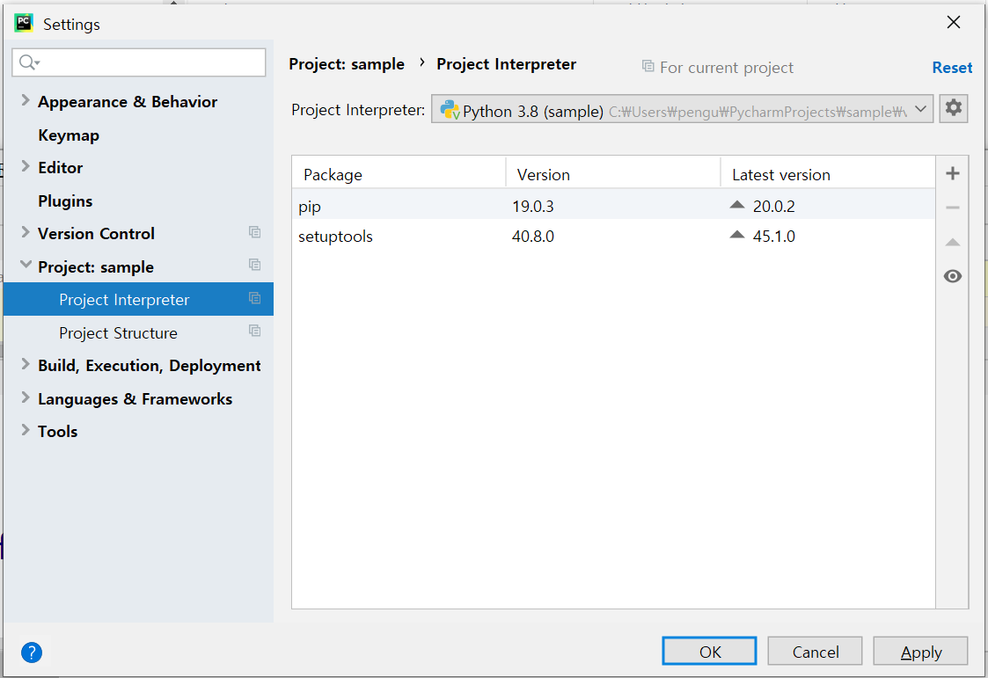
Task: Select the pip package row
Action: (613, 205)
